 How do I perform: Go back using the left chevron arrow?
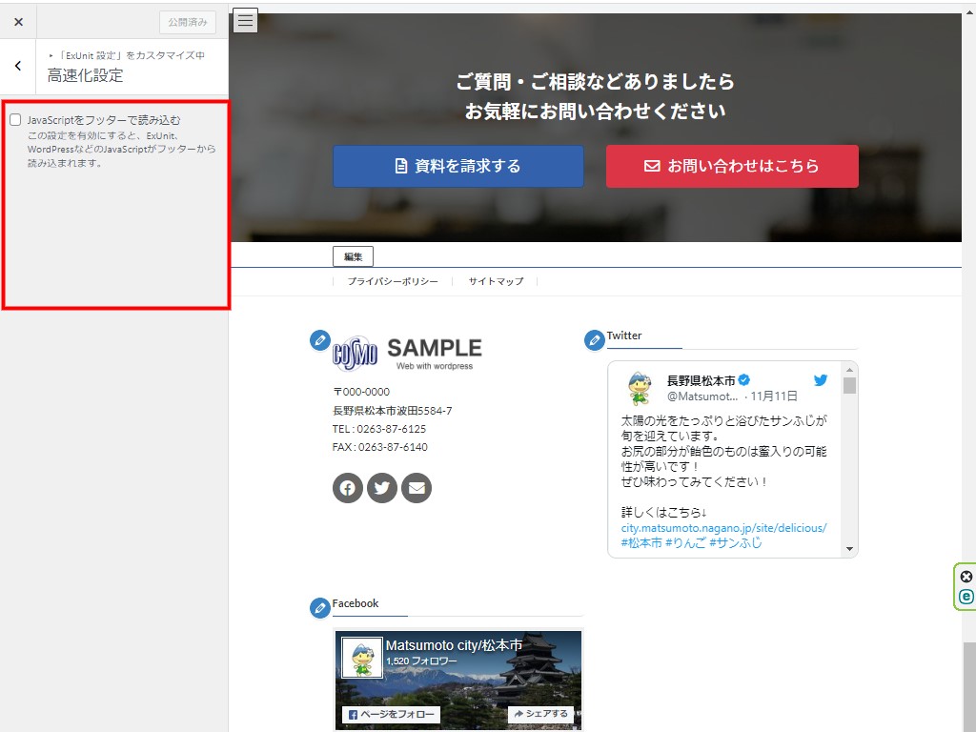click(x=18, y=66)
